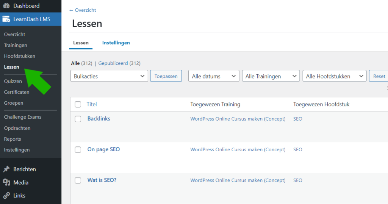This screenshot has height=204, width=388.
Task: Tick the Wat is SEO? checkbox
Action: tap(78, 180)
